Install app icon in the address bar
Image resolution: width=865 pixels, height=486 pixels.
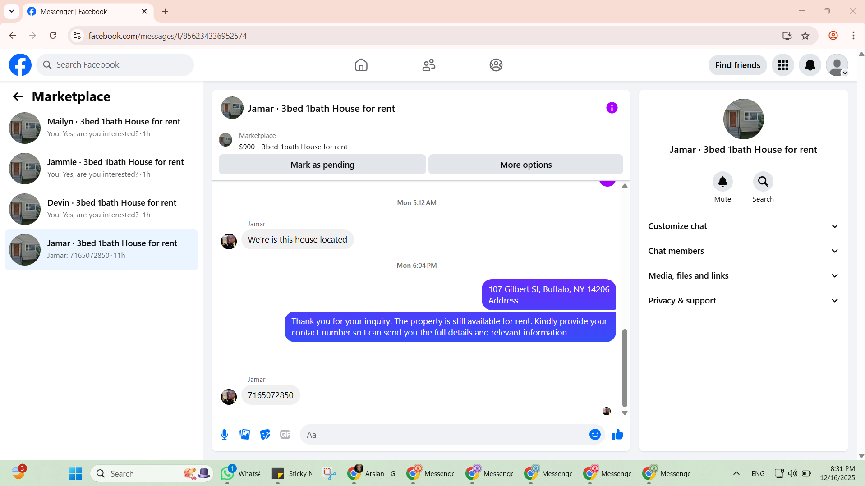pos(787,36)
